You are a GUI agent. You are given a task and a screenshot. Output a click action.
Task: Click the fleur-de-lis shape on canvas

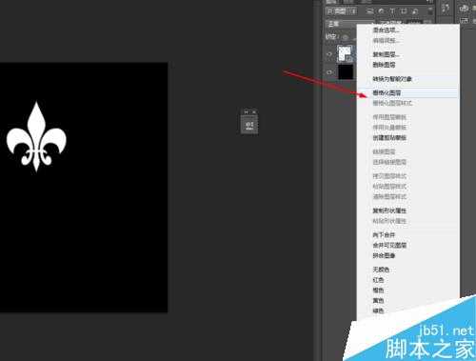point(36,137)
